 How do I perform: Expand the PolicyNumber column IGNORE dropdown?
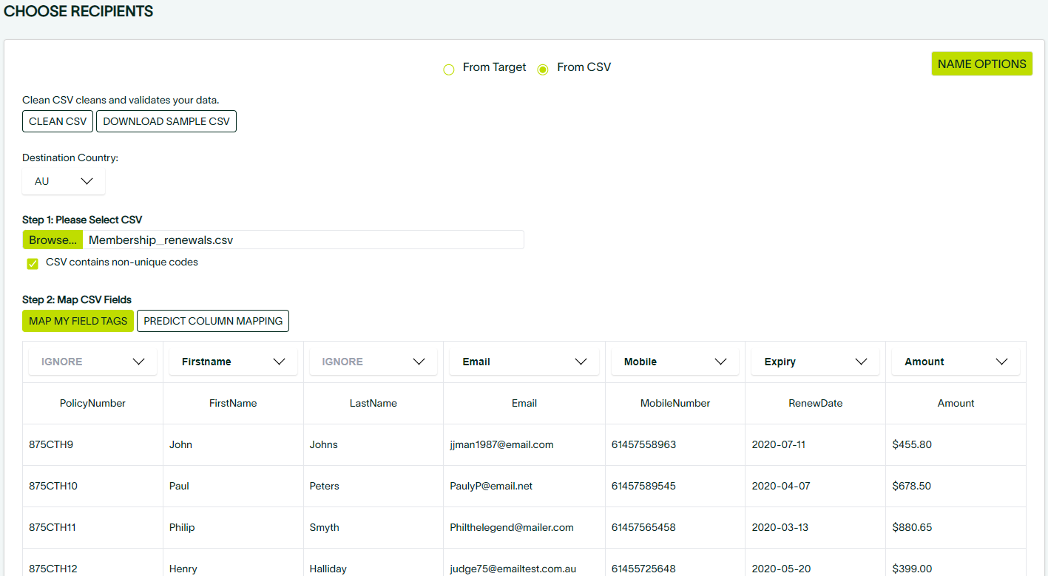point(92,362)
